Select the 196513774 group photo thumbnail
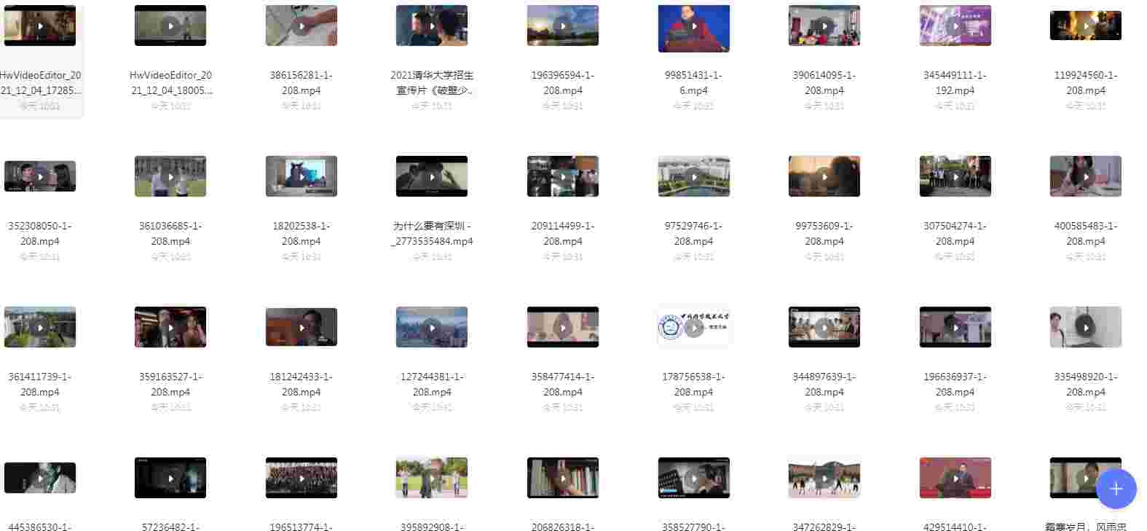The height and width of the screenshot is (531, 1147). pyautogui.click(x=301, y=478)
